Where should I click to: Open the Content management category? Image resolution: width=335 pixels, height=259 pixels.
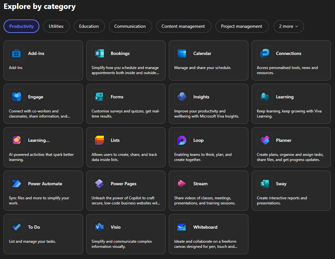pyautogui.click(x=183, y=26)
